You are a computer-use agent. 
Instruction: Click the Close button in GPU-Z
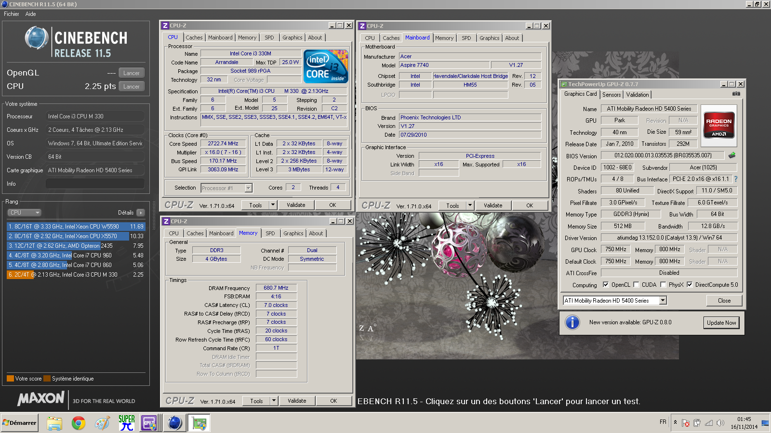pos(724,301)
